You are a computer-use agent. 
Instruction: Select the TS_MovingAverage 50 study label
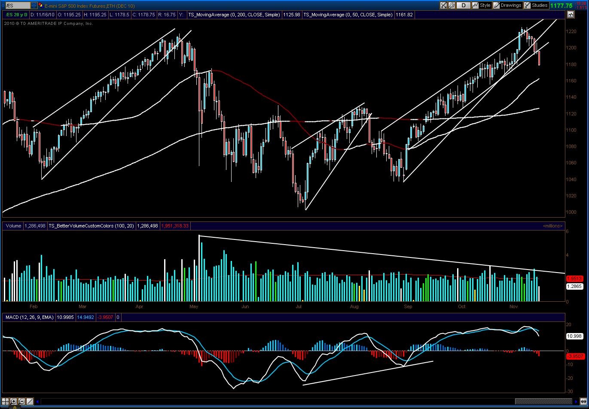pyautogui.click(x=348, y=15)
